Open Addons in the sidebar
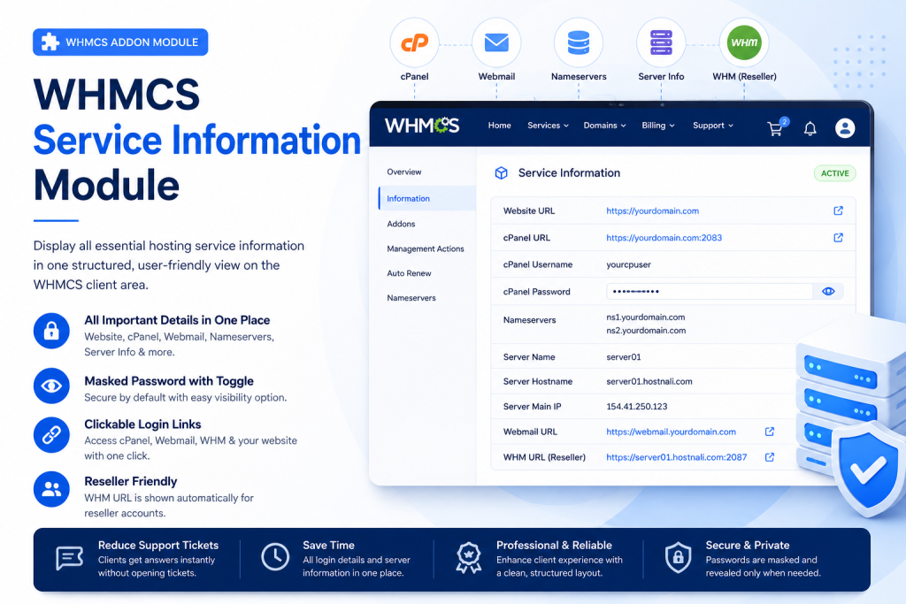The image size is (906, 604). (x=401, y=224)
